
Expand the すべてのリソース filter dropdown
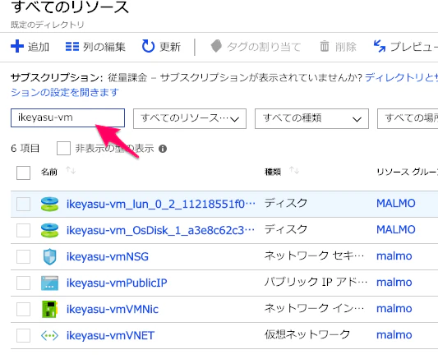190,118
